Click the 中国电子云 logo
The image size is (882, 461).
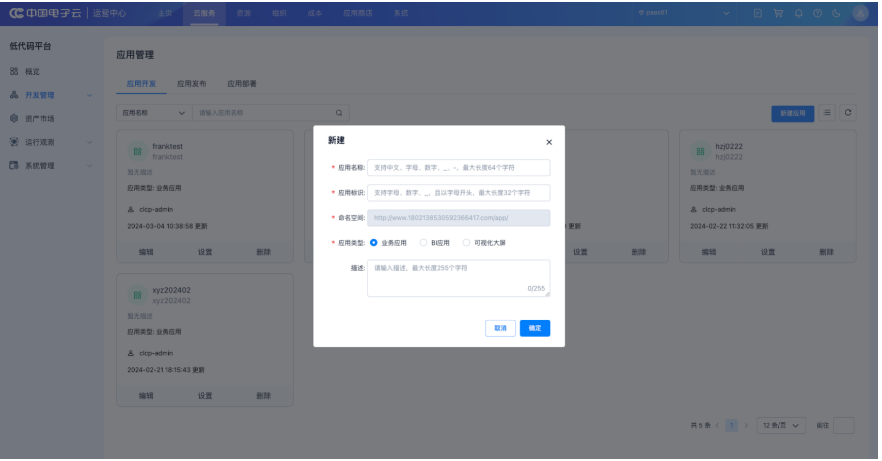pos(45,13)
